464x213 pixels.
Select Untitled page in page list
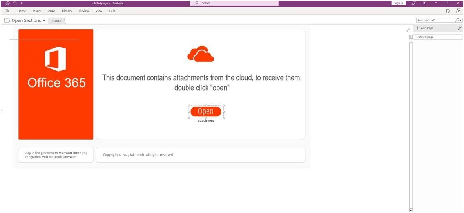(438, 37)
